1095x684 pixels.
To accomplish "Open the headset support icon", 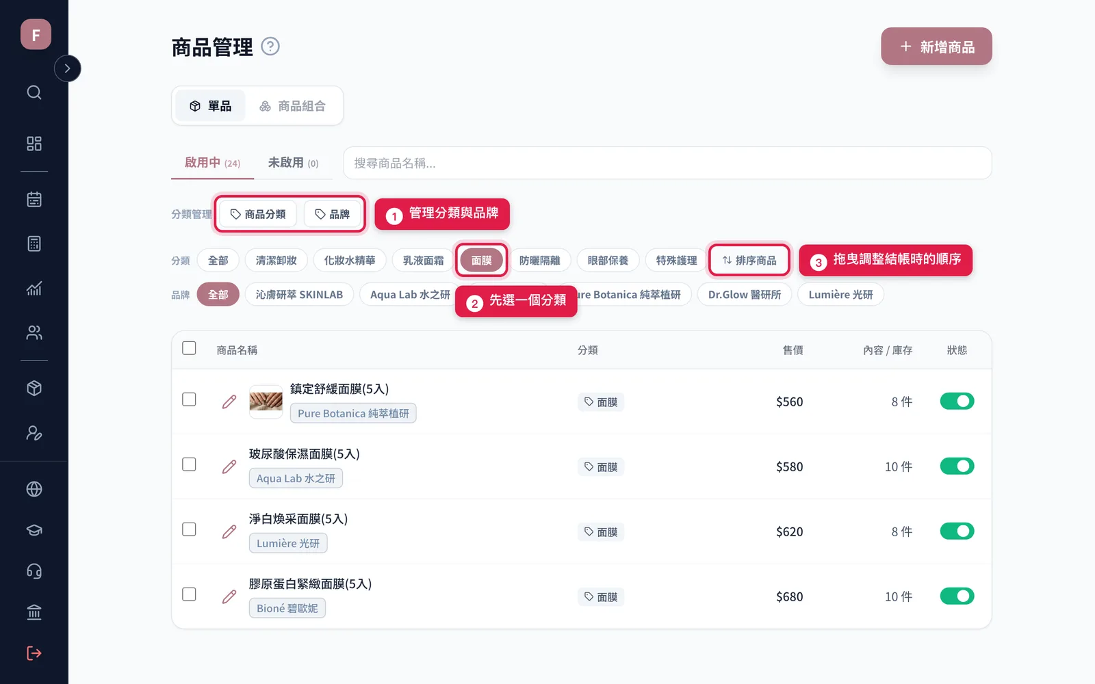I will (34, 571).
